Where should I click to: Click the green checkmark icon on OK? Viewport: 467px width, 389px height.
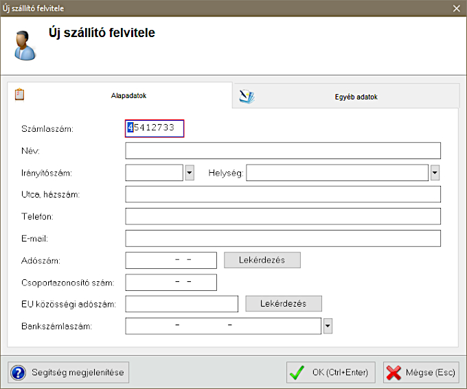[x=297, y=373]
